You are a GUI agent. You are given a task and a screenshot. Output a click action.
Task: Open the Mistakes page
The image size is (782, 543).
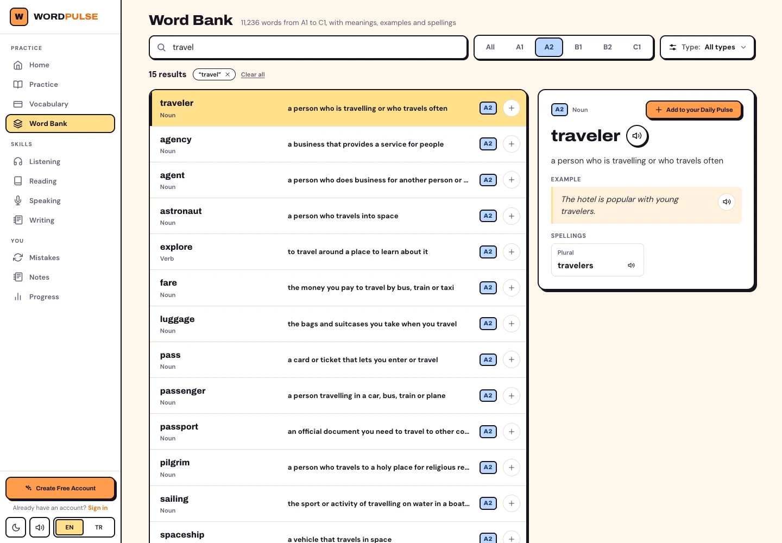point(60,258)
